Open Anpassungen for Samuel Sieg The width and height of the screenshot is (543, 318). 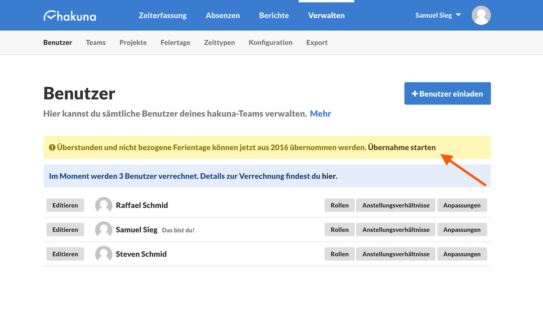(462, 230)
